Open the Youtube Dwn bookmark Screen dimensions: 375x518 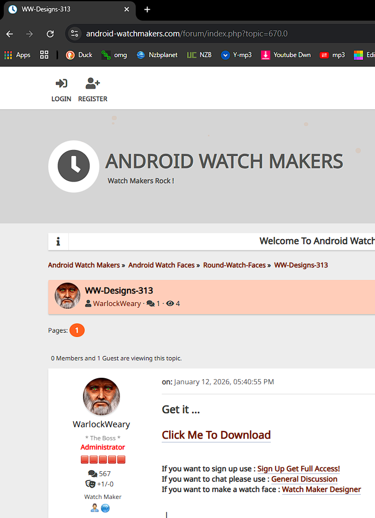click(x=286, y=55)
